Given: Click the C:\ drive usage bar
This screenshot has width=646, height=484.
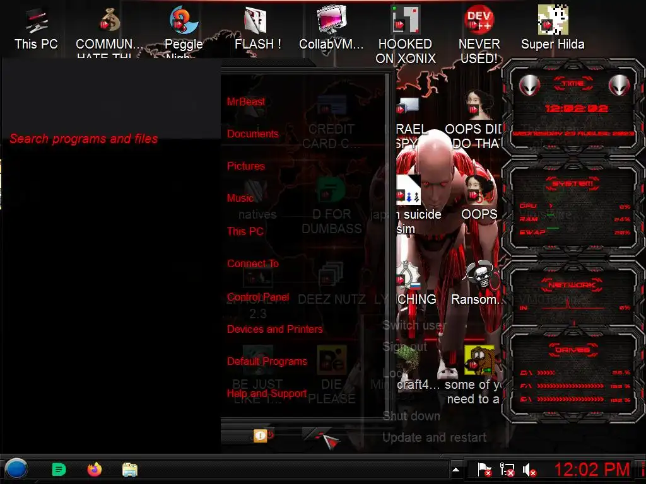Looking at the screenshot, I should click(546, 373).
